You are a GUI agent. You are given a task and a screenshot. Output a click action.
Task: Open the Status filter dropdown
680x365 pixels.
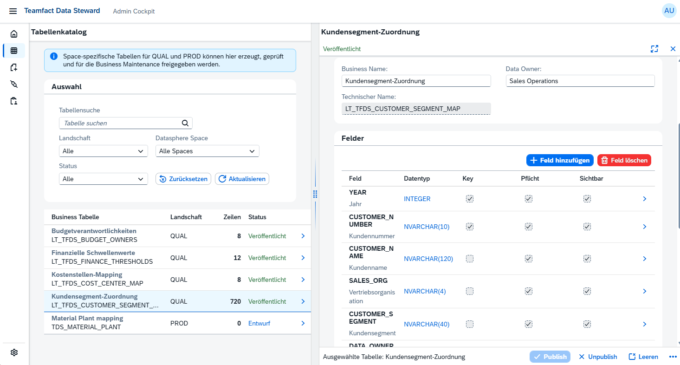click(x=104, y=179)
